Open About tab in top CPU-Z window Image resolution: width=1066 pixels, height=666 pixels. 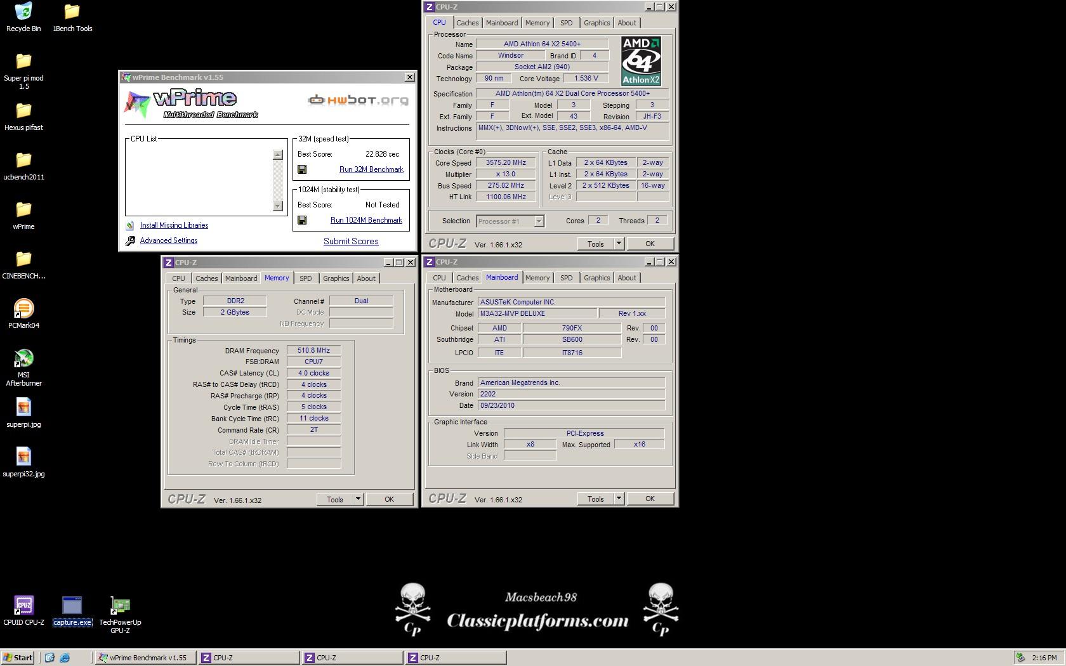(627, 23)
